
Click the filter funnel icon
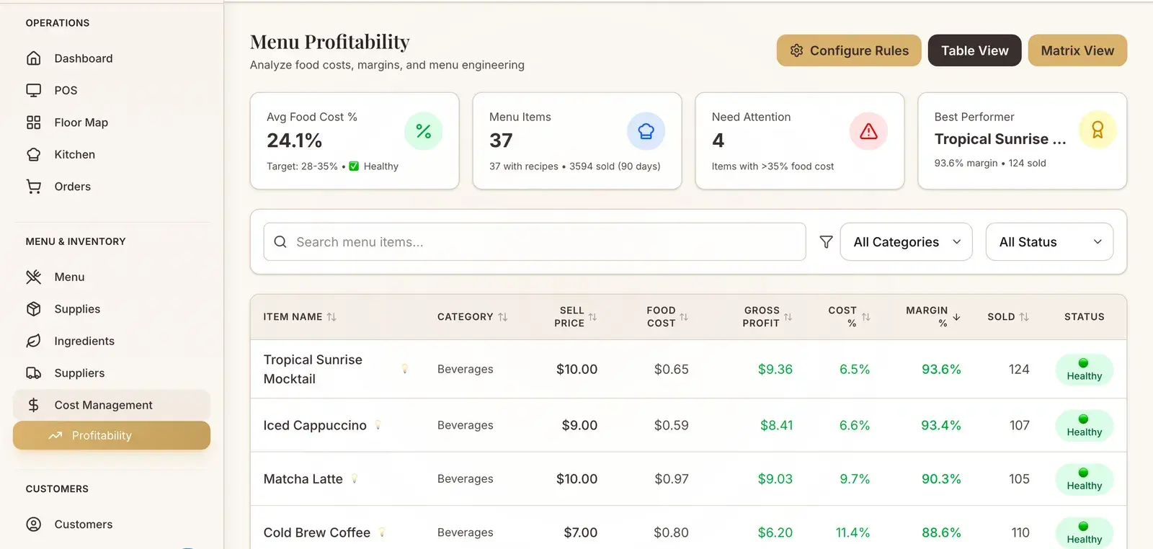(x=827, y=242)
